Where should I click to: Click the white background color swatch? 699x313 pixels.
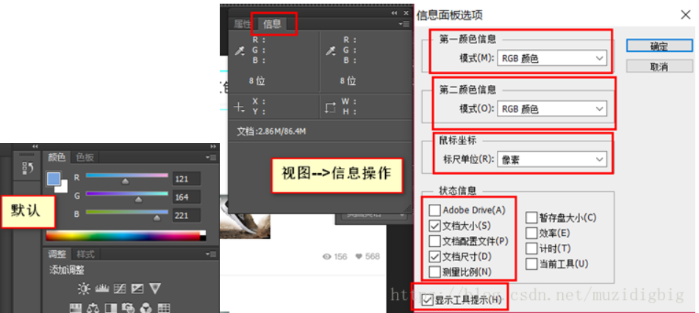(x=63, y=187)
